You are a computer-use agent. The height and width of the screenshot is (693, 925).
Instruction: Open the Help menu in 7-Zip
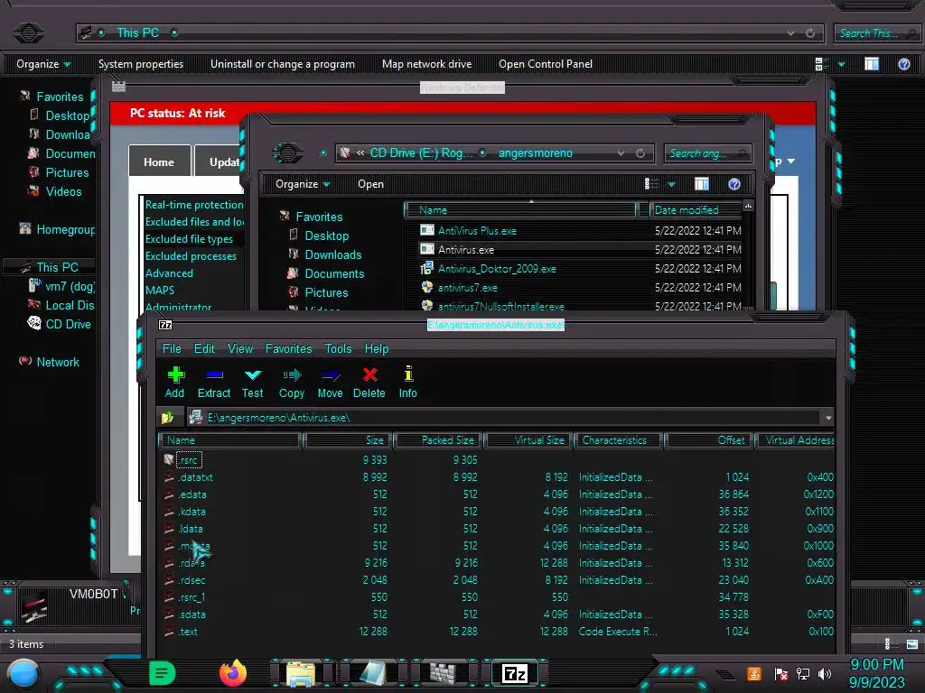click(x=377, y=349)
